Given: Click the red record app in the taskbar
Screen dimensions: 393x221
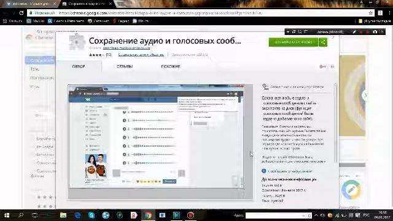Looking at the screenshot, I should (x=190, y=215).
